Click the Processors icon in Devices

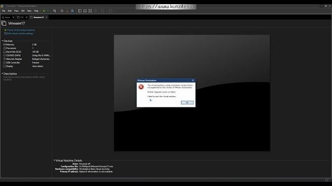[x=5, y=48]
